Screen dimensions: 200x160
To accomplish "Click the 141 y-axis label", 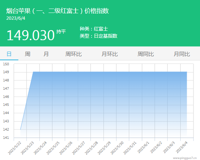I will (x=6, y=138).
